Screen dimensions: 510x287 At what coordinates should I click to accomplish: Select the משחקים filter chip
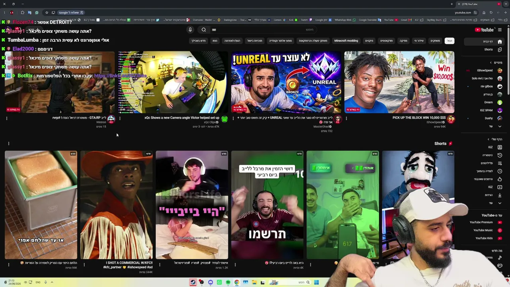[435, 41]
